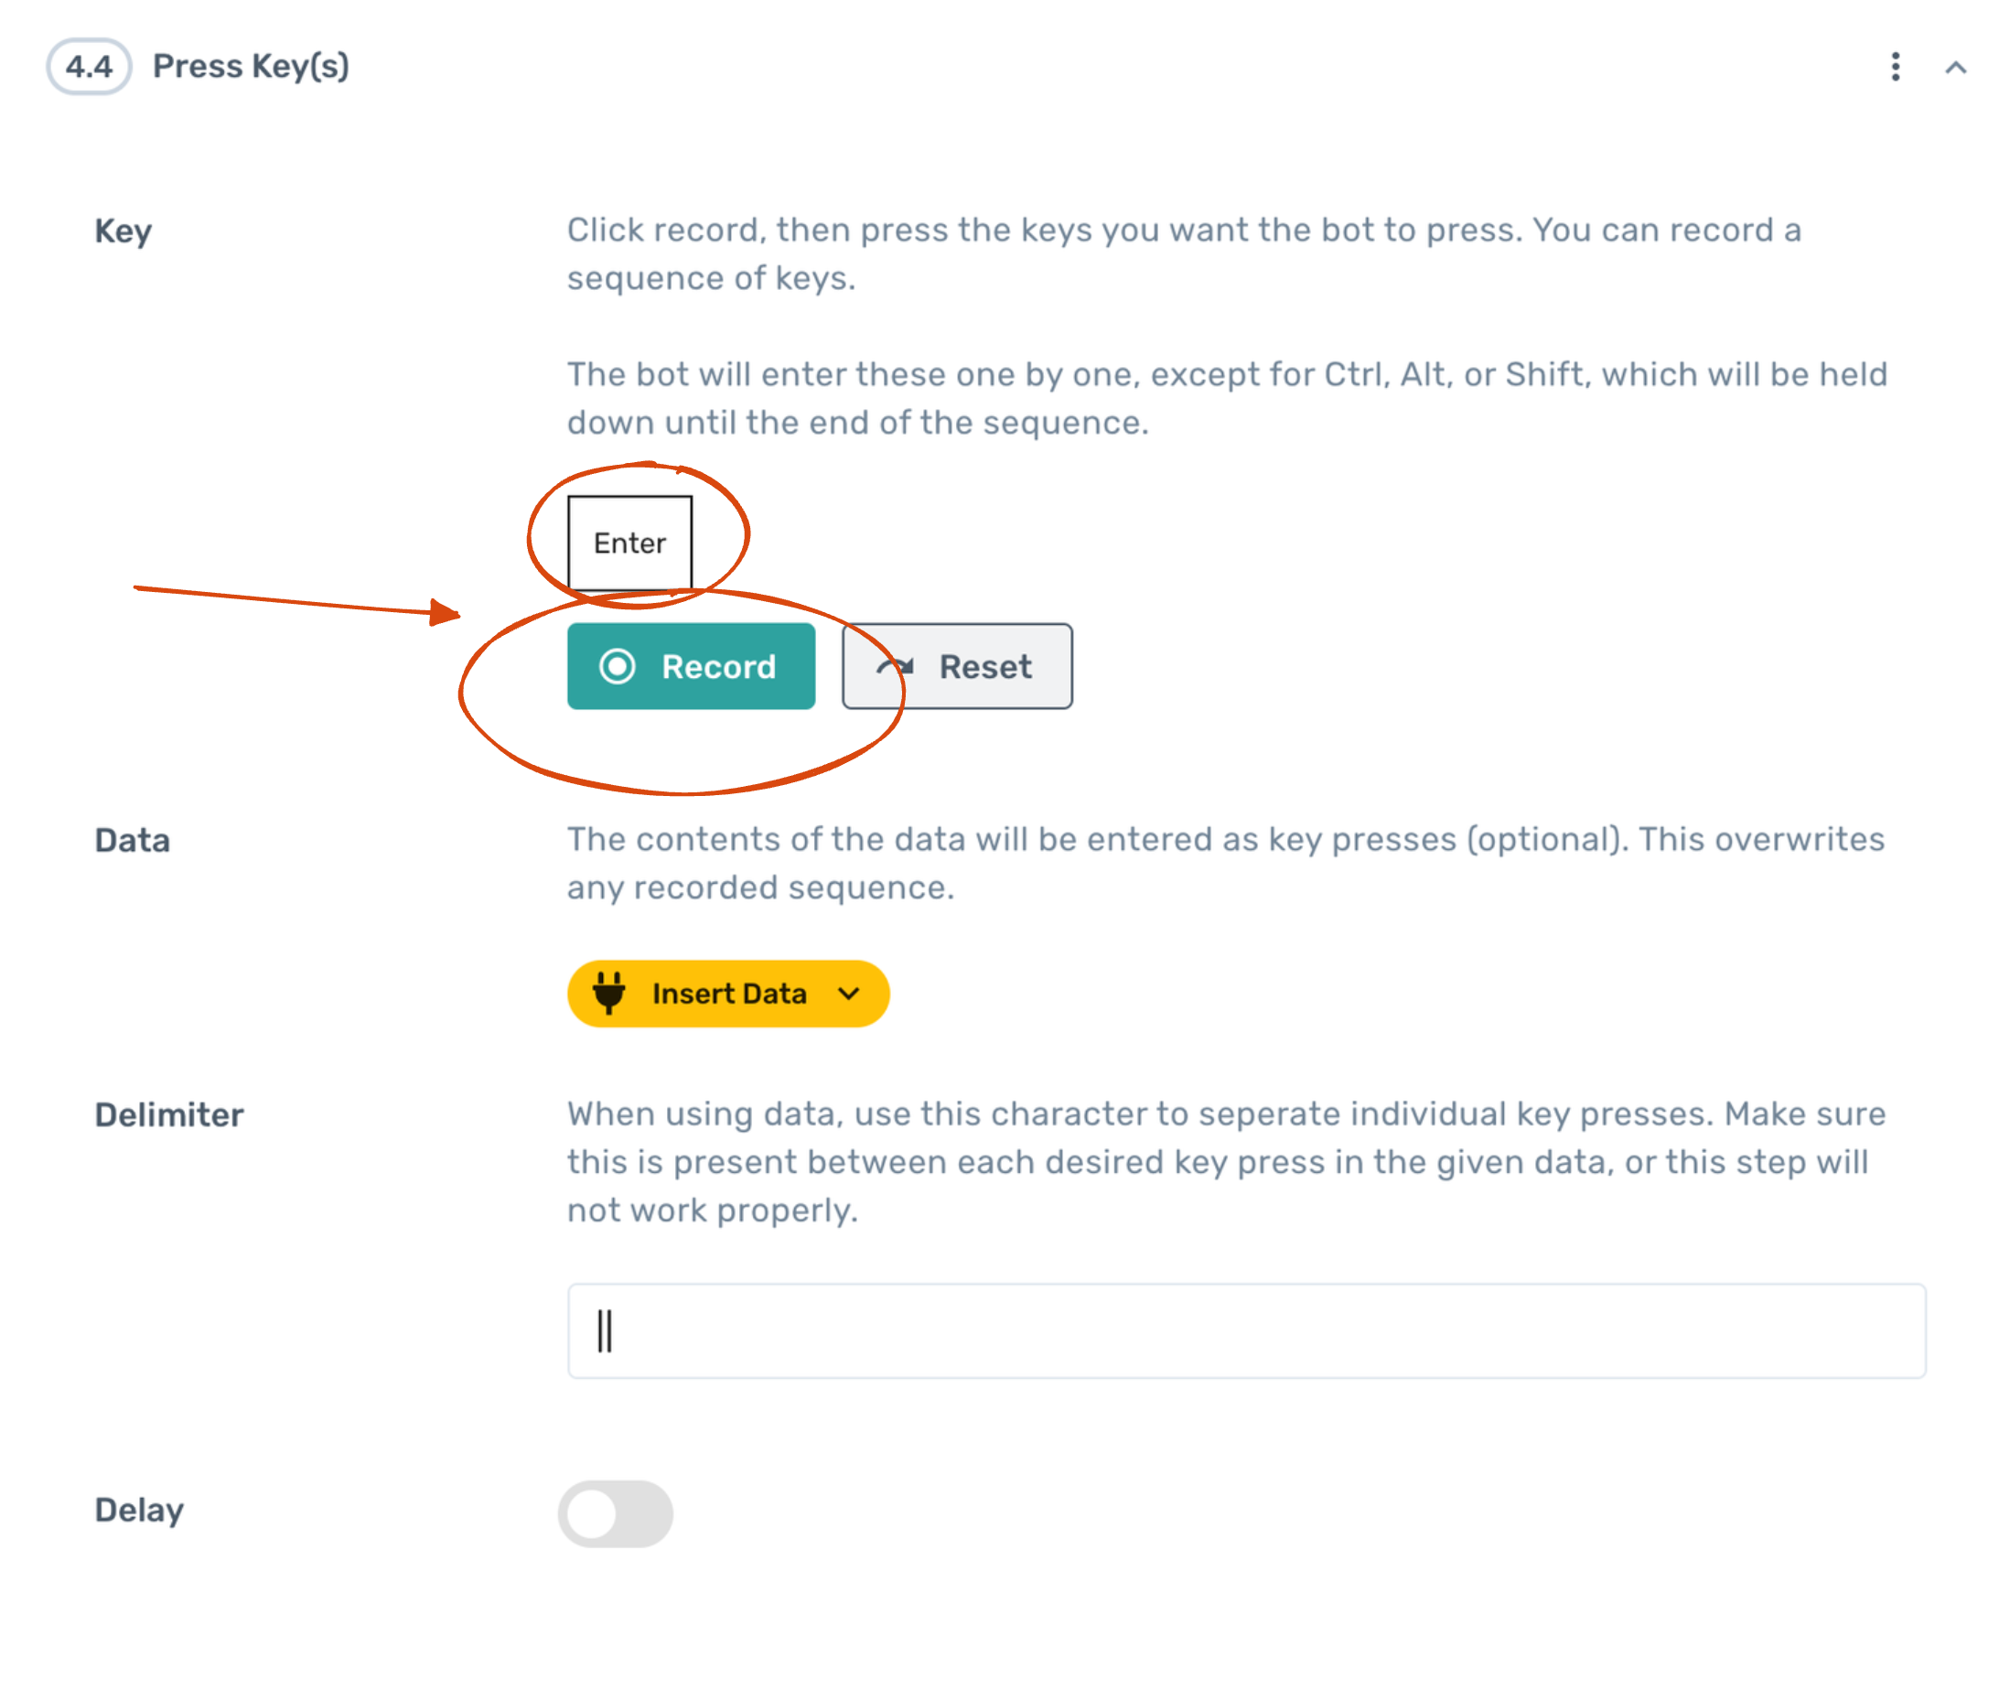Click the Key field label
Viewport: 1999px width, 1689px height.
pos(123,231)
